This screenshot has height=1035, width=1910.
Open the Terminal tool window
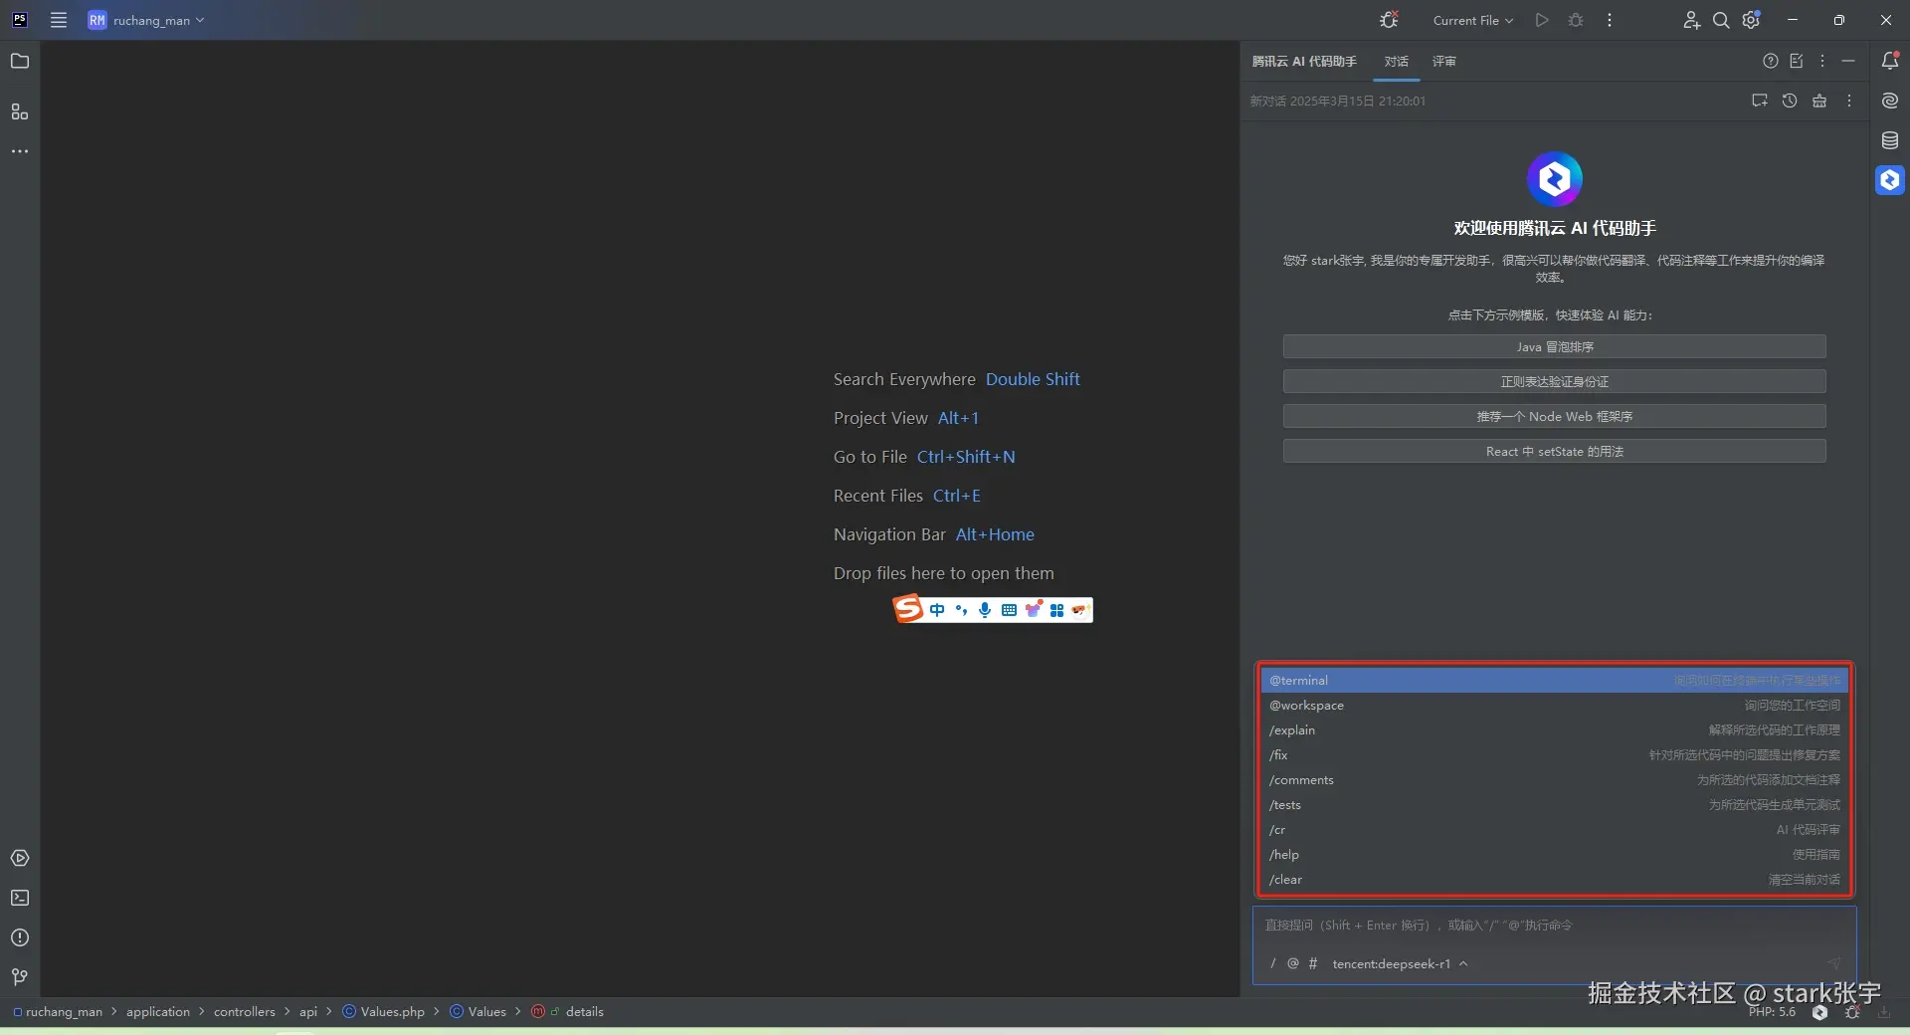20,898
